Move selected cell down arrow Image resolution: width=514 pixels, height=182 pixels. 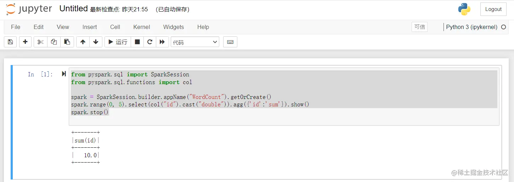(x=96, y=42)
